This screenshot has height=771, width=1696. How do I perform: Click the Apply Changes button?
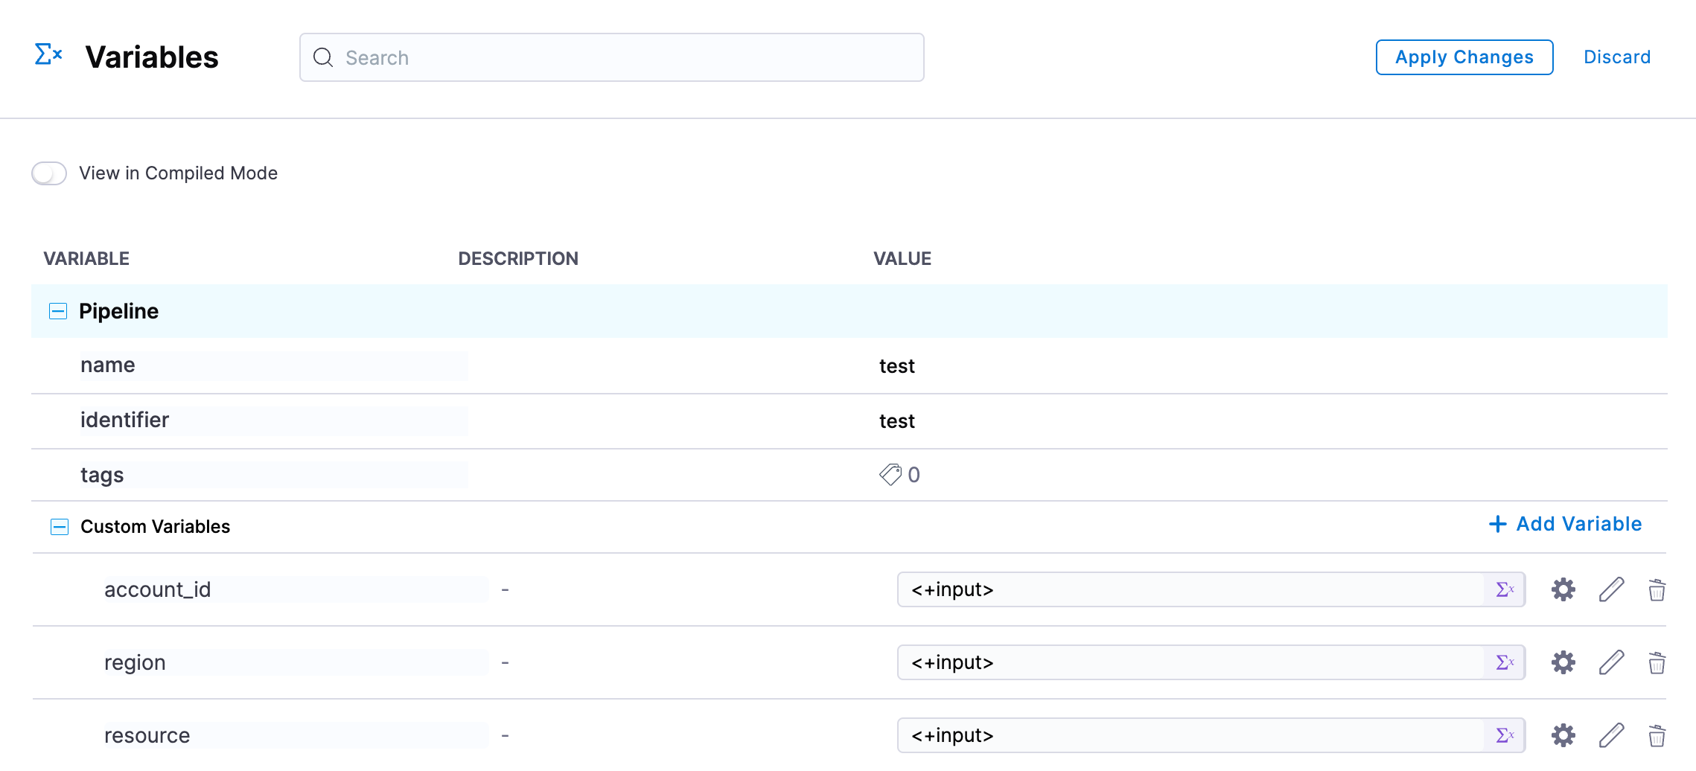click(x=1464, y=57)
